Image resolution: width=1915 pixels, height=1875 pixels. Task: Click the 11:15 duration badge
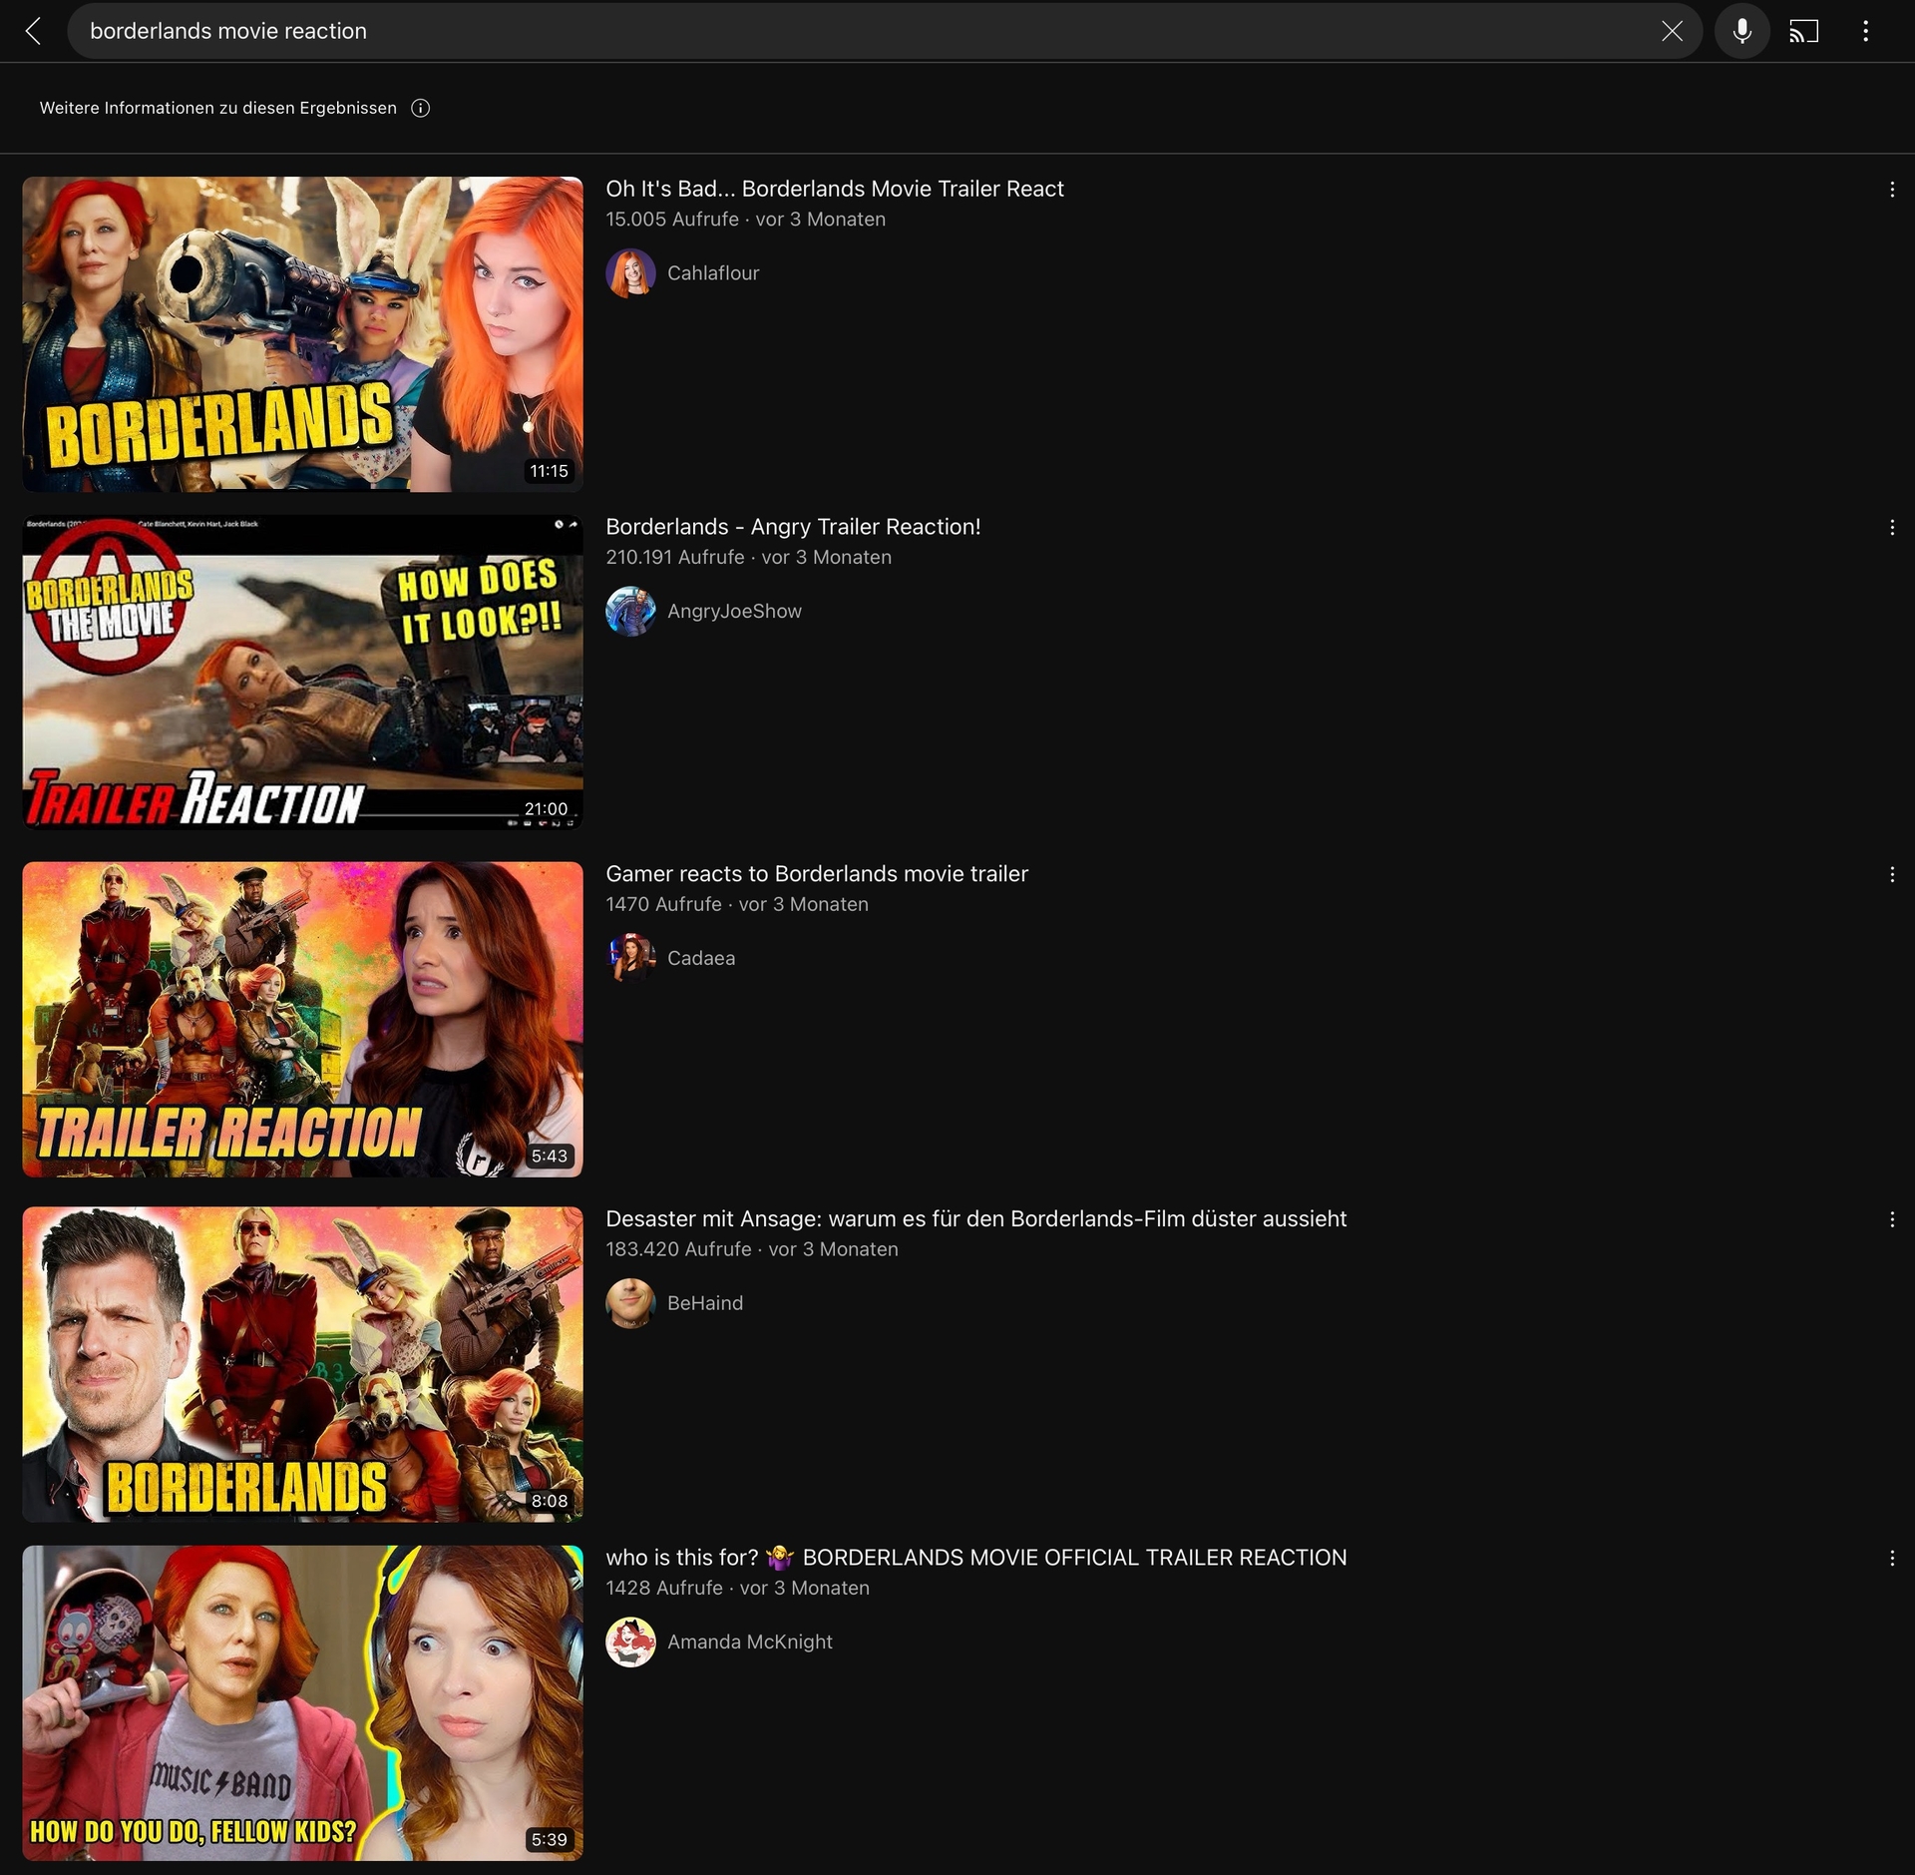click(x=549, y=471)
